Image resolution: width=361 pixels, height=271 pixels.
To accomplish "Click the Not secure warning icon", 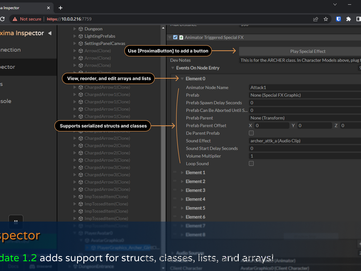I will pos(15,19).
